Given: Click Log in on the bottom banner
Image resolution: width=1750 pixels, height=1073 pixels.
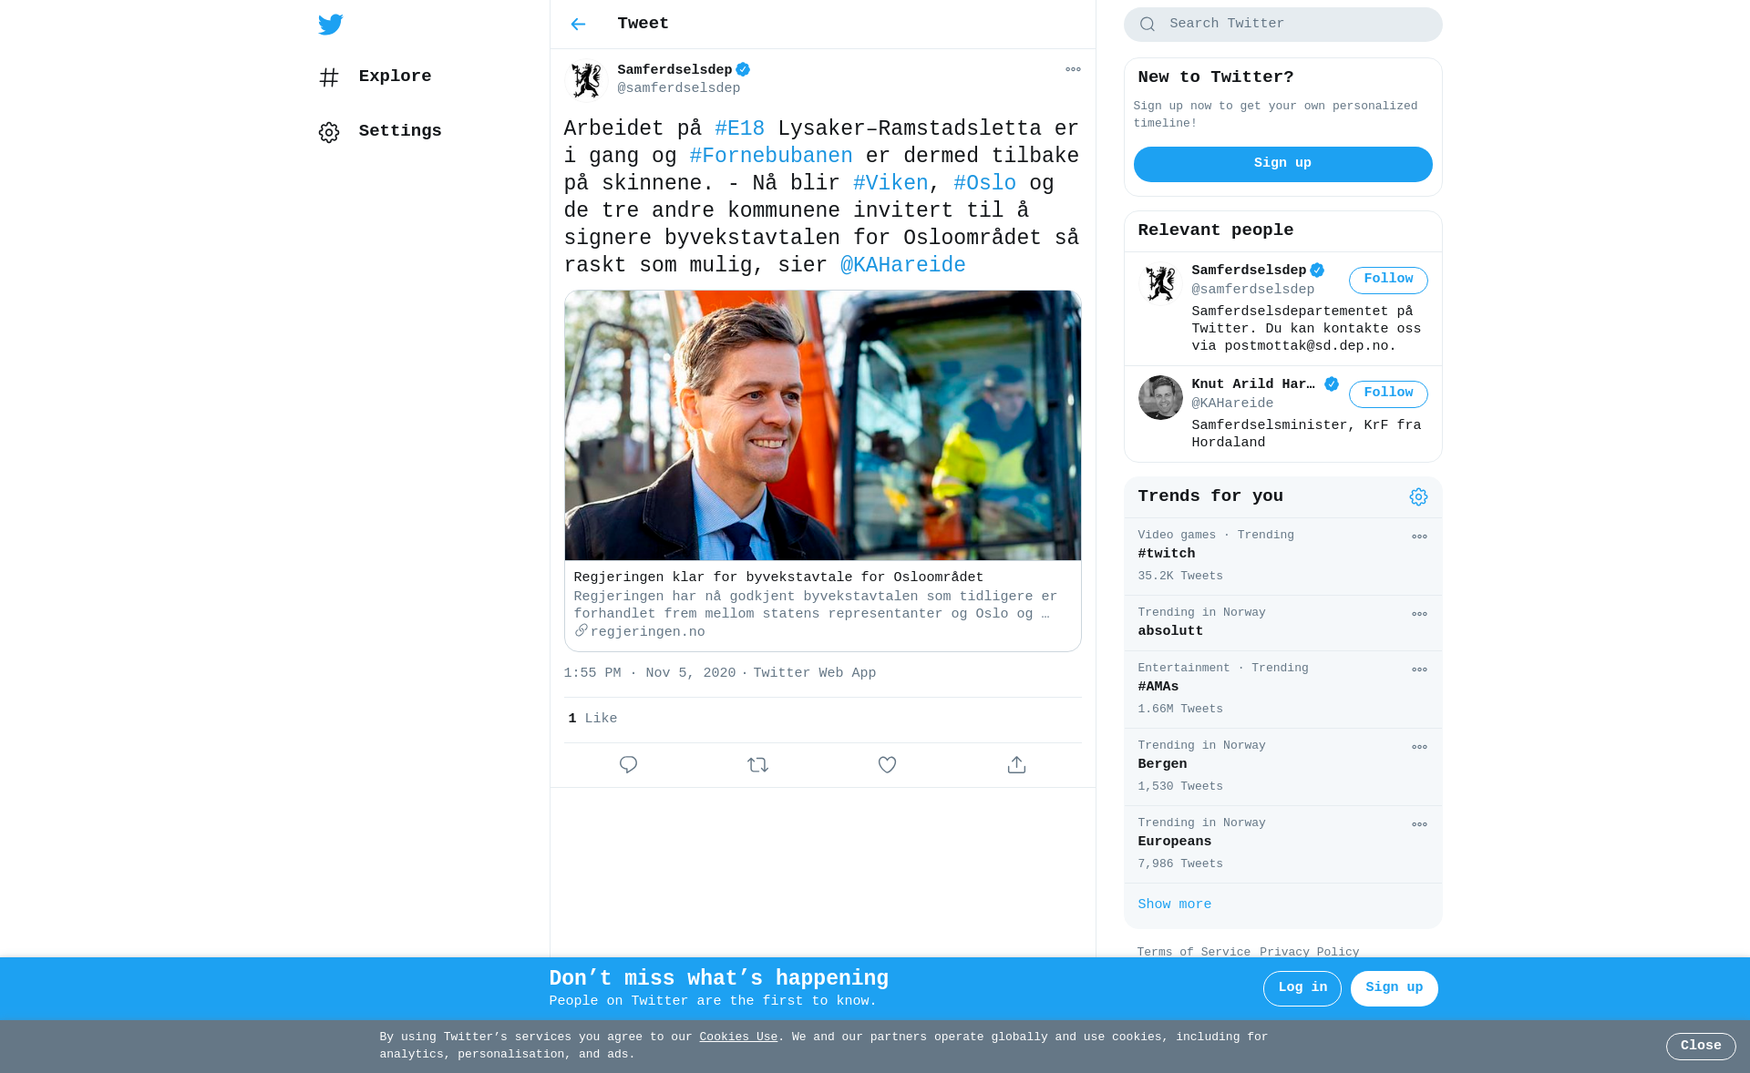Looking at the screenshot, I should pos(1302,988).
